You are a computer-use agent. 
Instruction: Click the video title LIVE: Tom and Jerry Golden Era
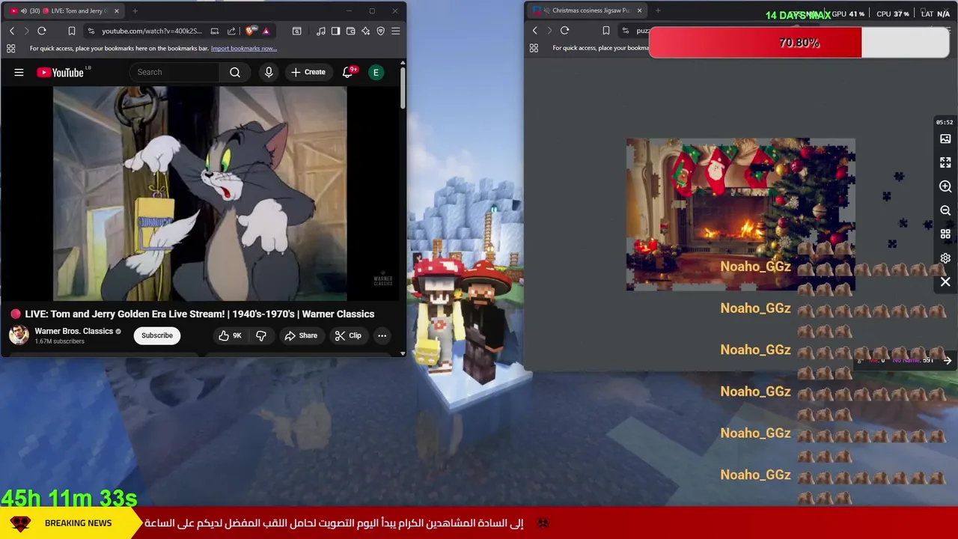click(x=200, y=314)
